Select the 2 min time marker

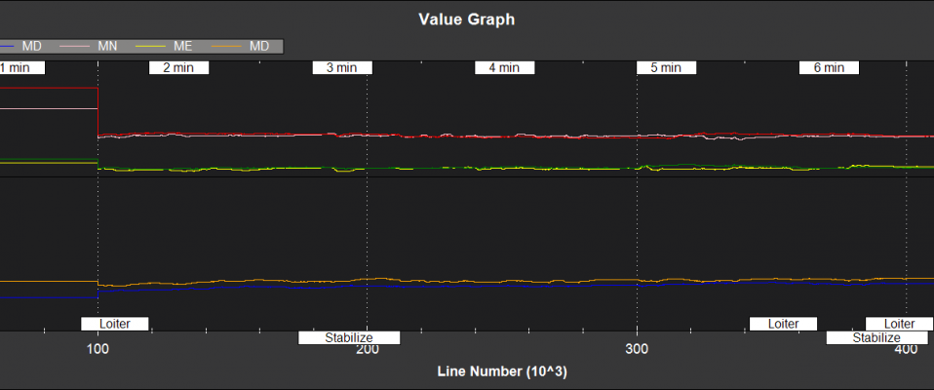(x=178, y=67)
